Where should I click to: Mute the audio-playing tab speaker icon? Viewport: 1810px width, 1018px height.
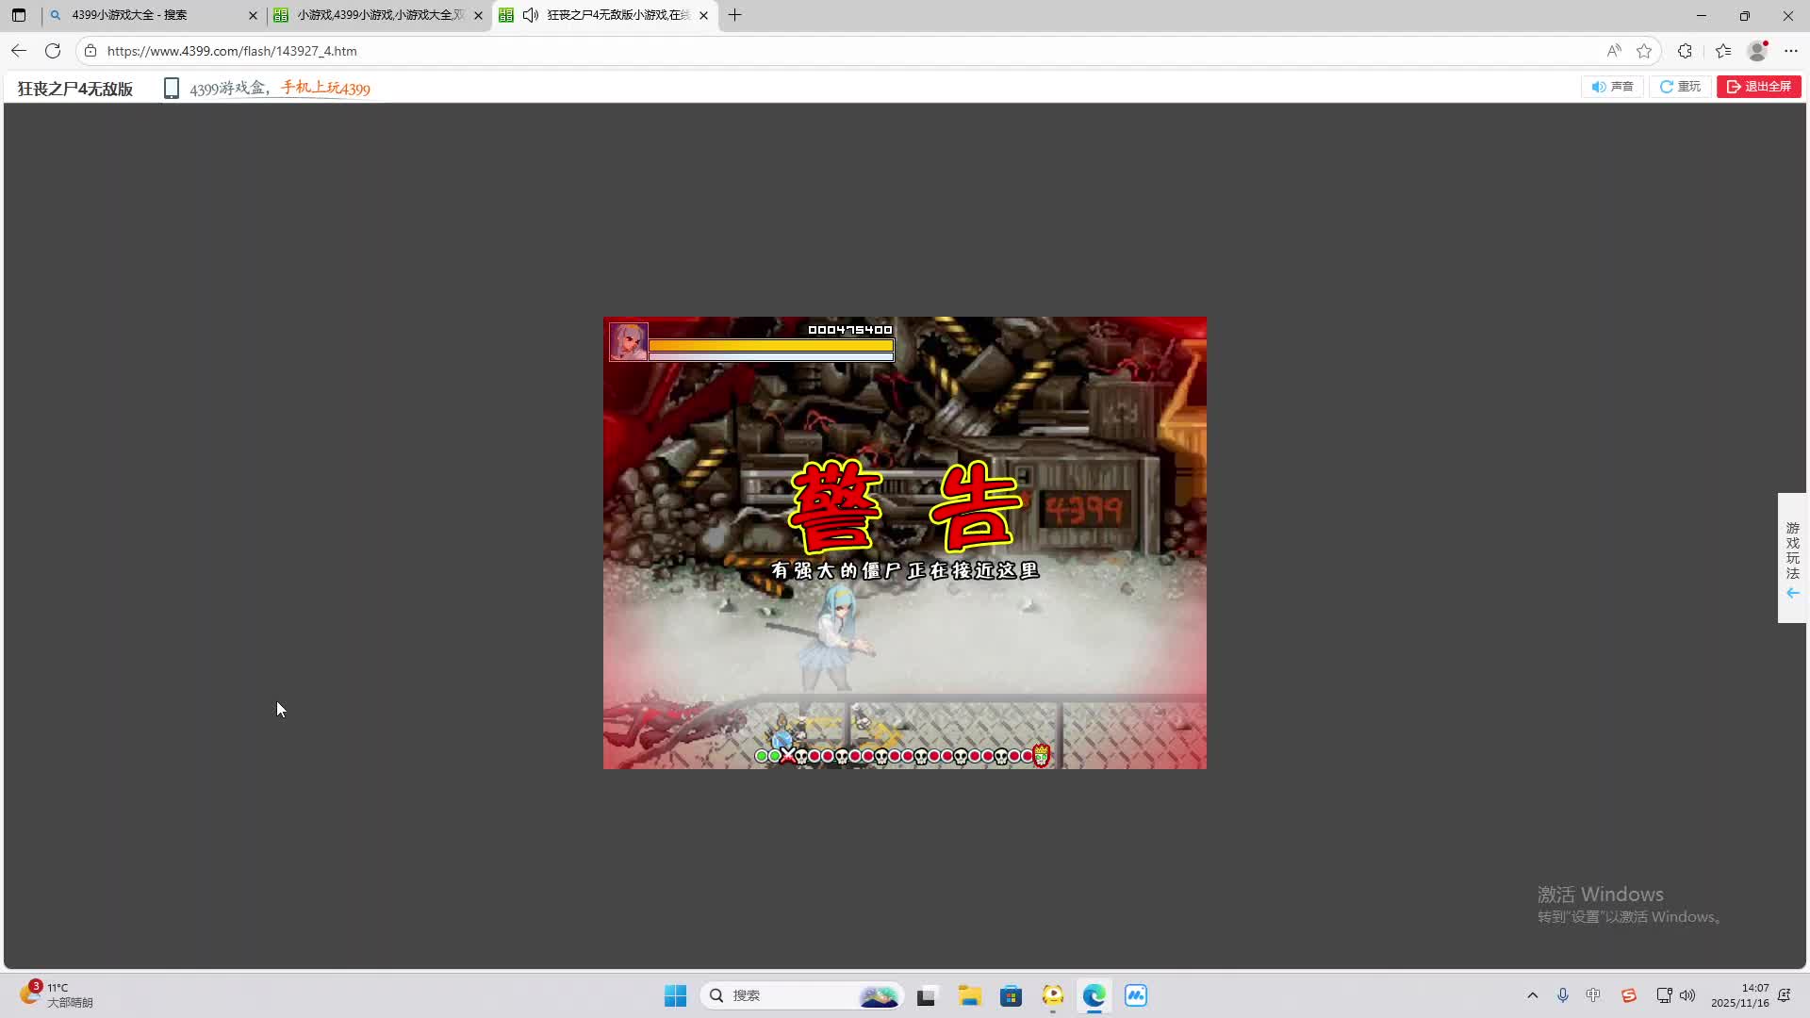coord(531,15)
